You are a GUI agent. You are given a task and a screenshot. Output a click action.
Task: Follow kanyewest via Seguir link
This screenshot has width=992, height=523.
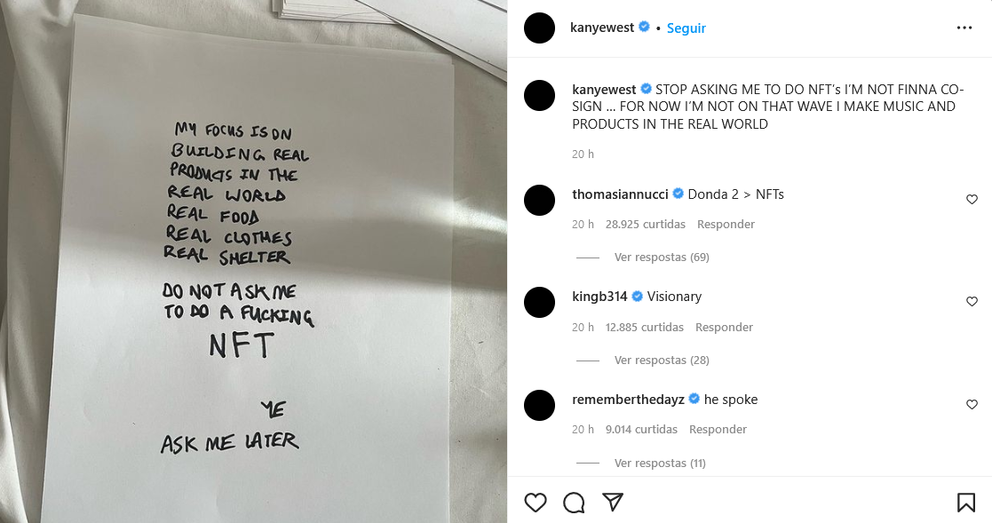pyautogui.click(x=686, y=28)
